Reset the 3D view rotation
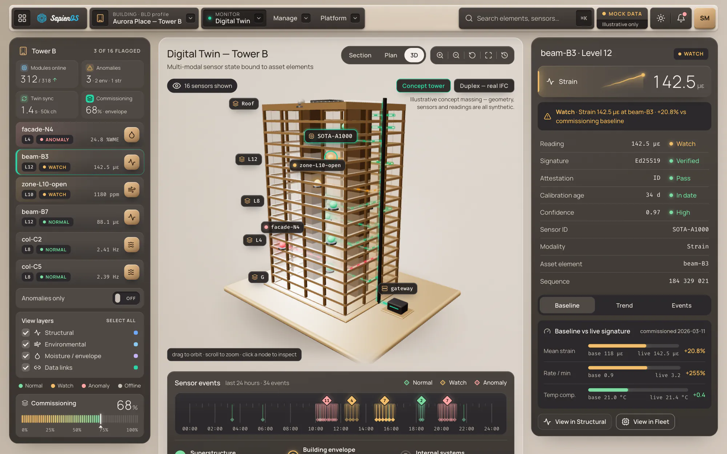Viewport: 727px width, 454px height. pos(472,55)
